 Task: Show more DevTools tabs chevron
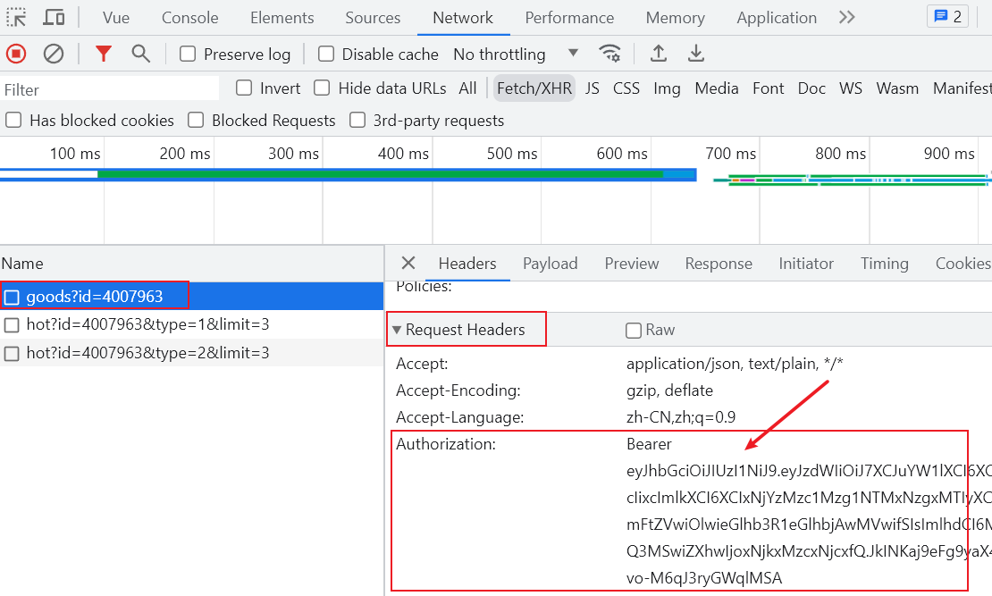click(847, 17)
